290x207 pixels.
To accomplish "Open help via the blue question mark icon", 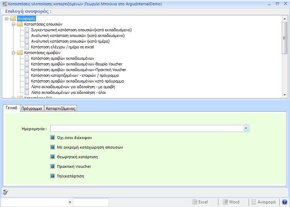I will (x=285, y=202).
